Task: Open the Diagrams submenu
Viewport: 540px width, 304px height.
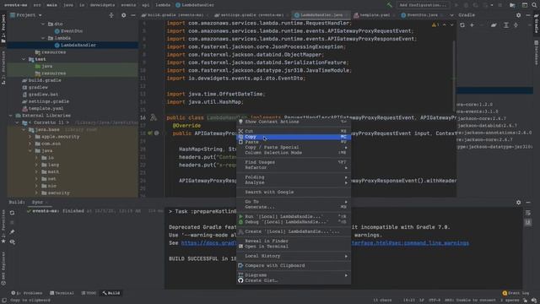Action: coord(294,275)
